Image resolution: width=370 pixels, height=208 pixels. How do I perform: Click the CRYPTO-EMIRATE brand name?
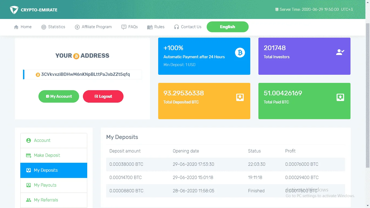(39, 10)
